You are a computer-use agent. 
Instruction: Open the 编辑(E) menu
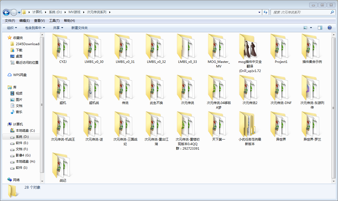[x=24, y=21]
